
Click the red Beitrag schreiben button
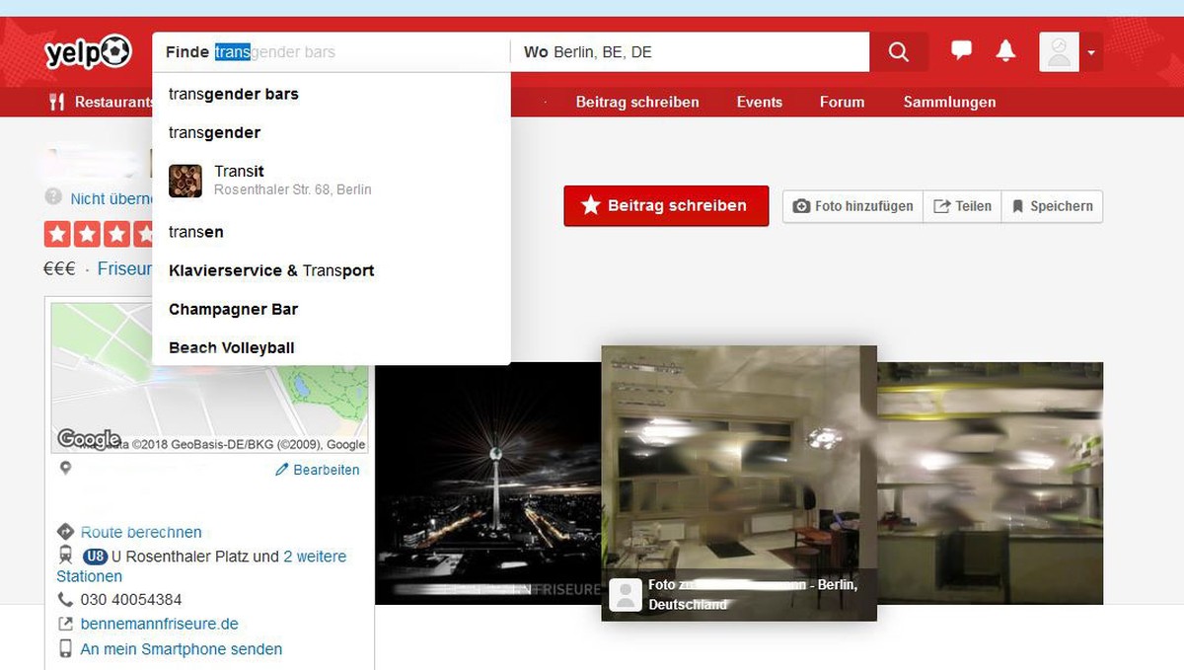tap(666, 206)
